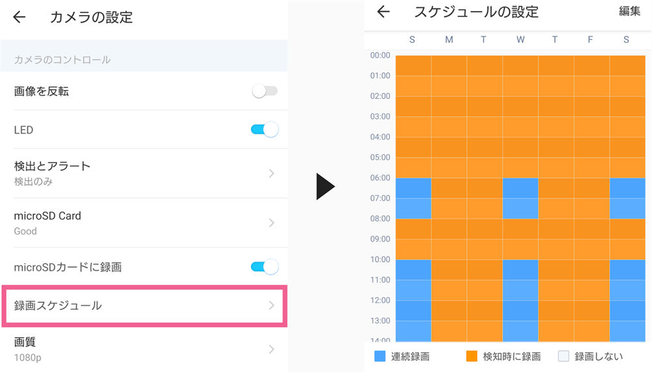Open the 録画スケジュール chevron
Viewport: 652px width, 373px height.
point(271,305)
